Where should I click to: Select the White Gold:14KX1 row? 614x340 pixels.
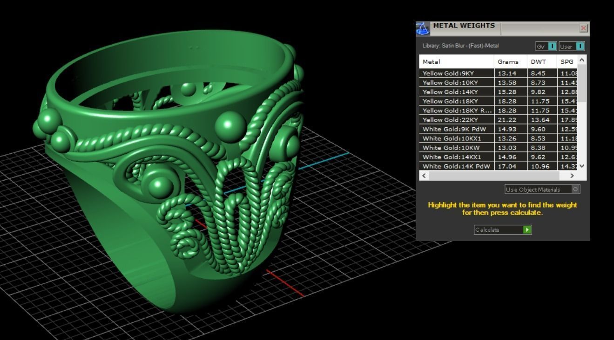coord(498,157)
